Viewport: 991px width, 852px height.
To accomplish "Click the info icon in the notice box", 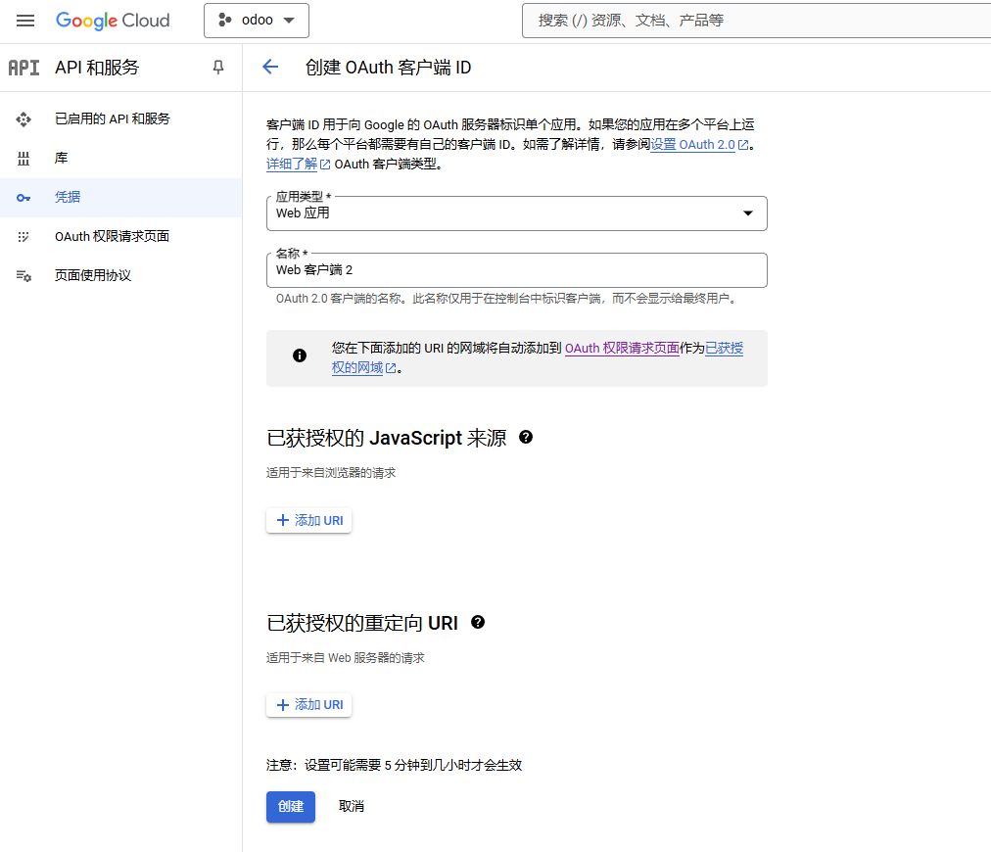I will (300, 355).
